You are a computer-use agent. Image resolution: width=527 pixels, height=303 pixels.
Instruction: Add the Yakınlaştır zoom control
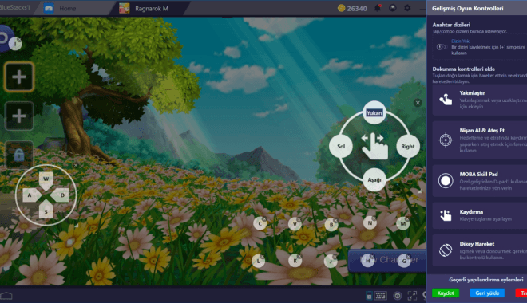pos(480,100)
